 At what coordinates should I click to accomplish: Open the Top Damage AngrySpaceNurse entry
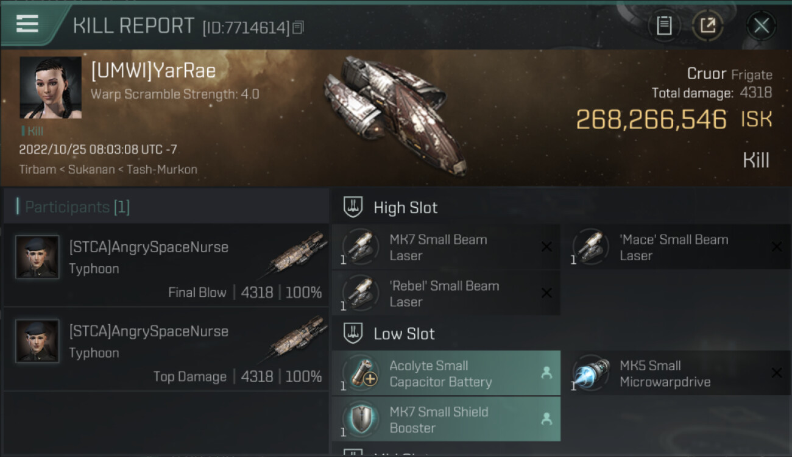[166, 349]
